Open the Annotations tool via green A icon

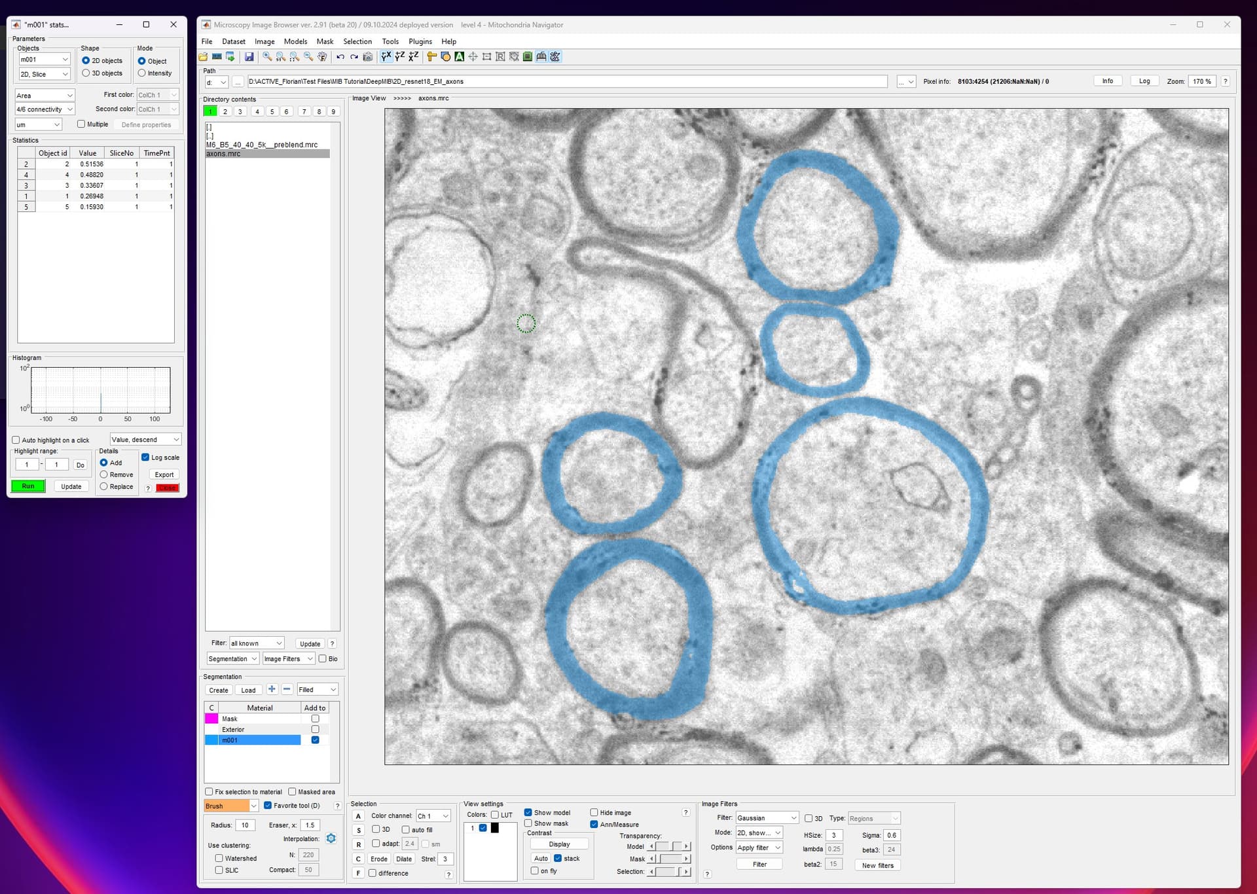(460, 57)
